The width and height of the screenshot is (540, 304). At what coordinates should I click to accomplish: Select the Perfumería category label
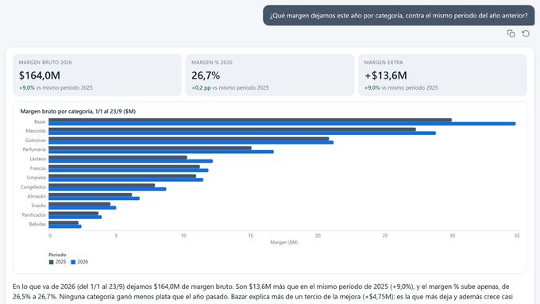click(x=34, y=149)
